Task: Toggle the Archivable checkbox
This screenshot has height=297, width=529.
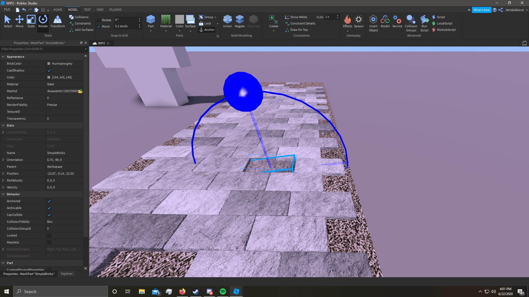Action: (x=49, y=208)
